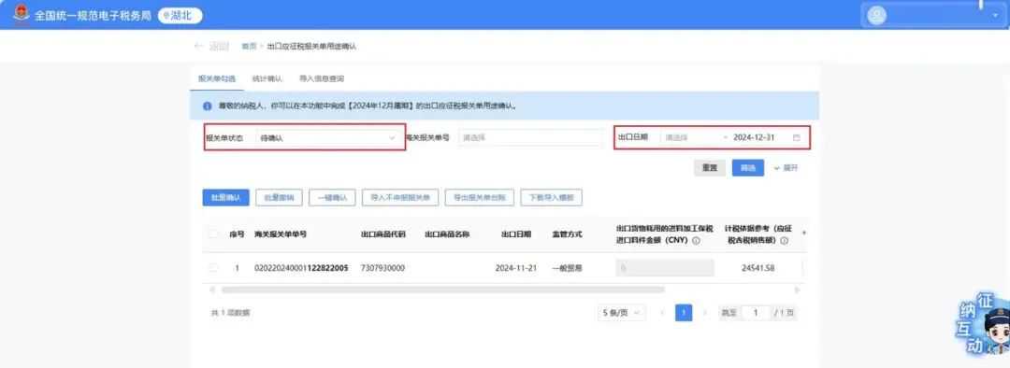The height and width of the screenshot is (368, 1010).
Task: Click the 监管方式 column header
Action: (x=567, y=234)
